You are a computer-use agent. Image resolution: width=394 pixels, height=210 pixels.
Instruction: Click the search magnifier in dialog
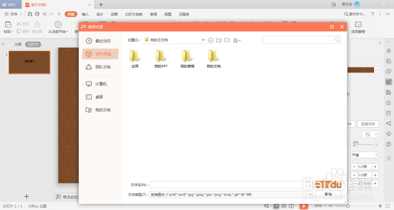point(337,40)
